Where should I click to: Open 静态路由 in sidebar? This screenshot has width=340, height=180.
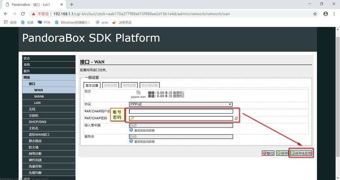(x=49, y=141)
